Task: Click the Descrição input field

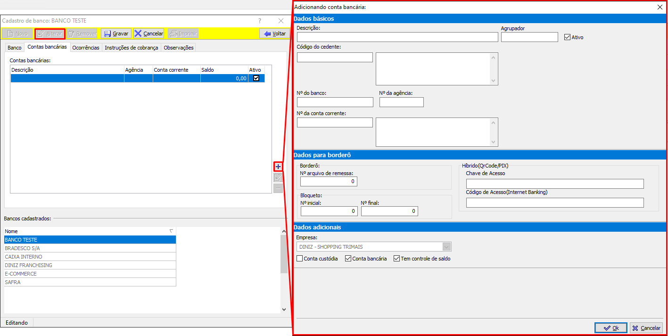Action: click(397, 37)
